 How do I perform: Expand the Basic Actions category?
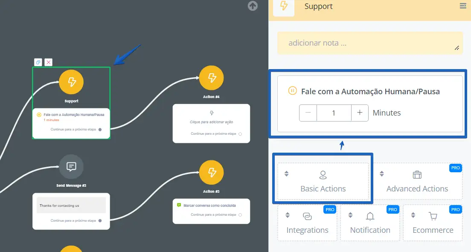click(323, 181)
